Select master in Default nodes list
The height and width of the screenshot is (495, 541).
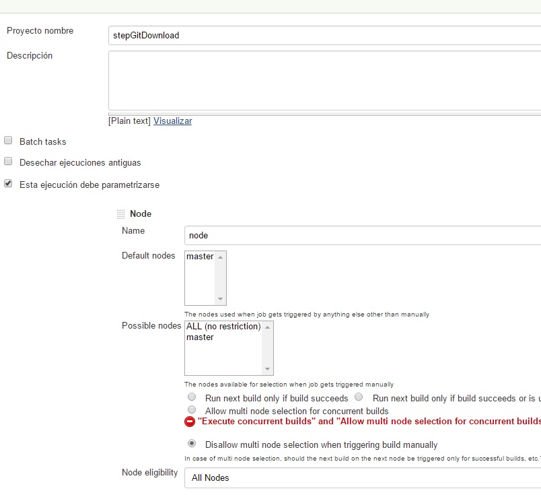200,257
